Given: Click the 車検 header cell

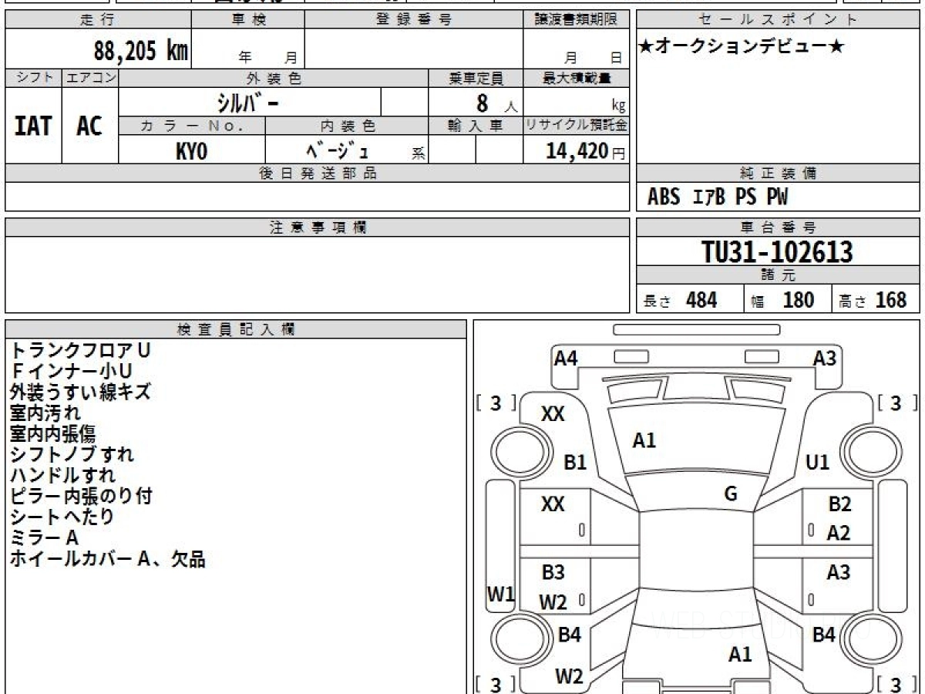Looking at the screenshot, I should coord(248,19).
